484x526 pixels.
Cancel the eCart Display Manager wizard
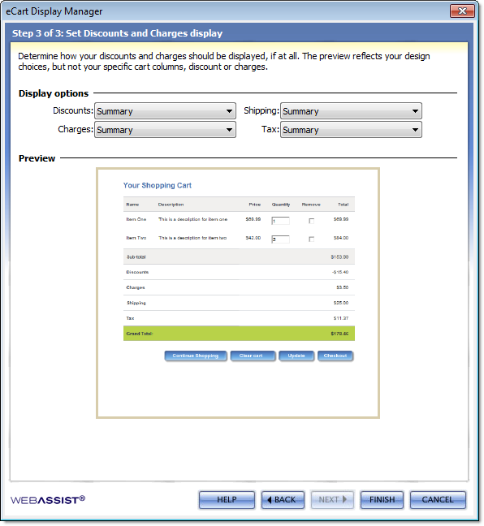click(x=438, y=499)
